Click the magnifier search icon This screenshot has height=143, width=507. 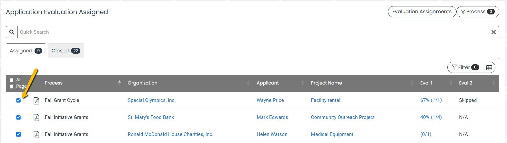point(12,32)
